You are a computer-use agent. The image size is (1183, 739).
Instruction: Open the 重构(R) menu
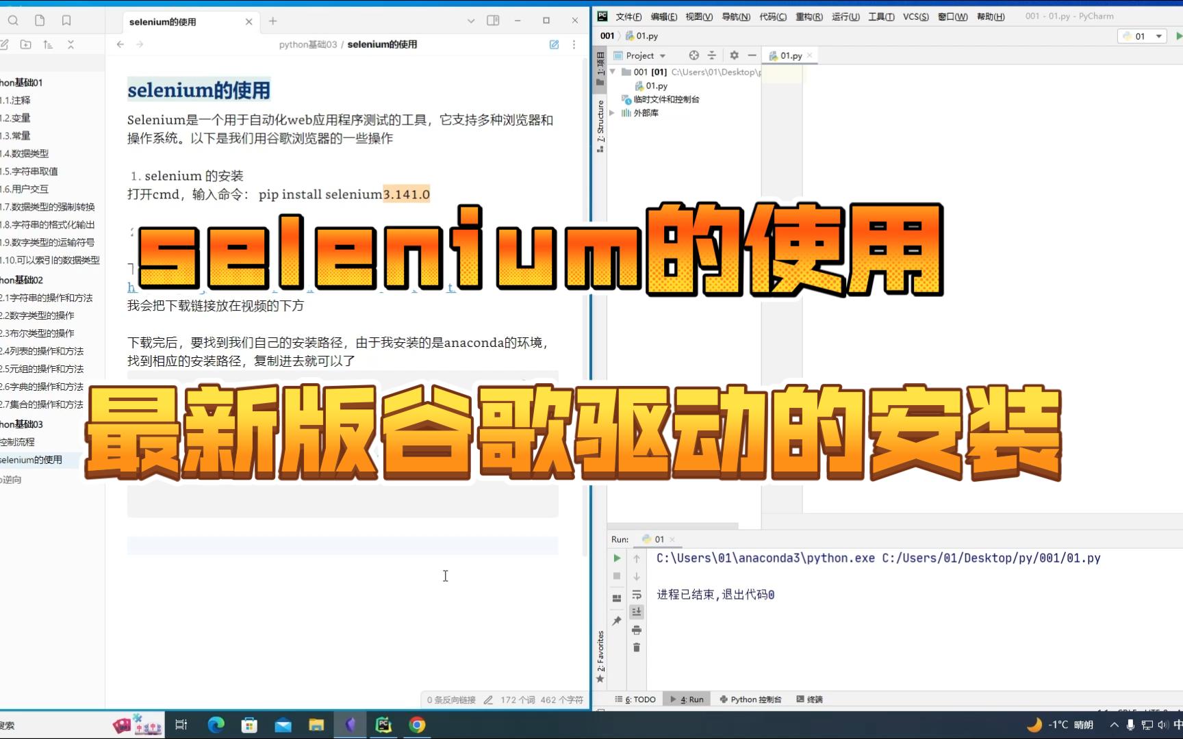[x=809, y=16]
